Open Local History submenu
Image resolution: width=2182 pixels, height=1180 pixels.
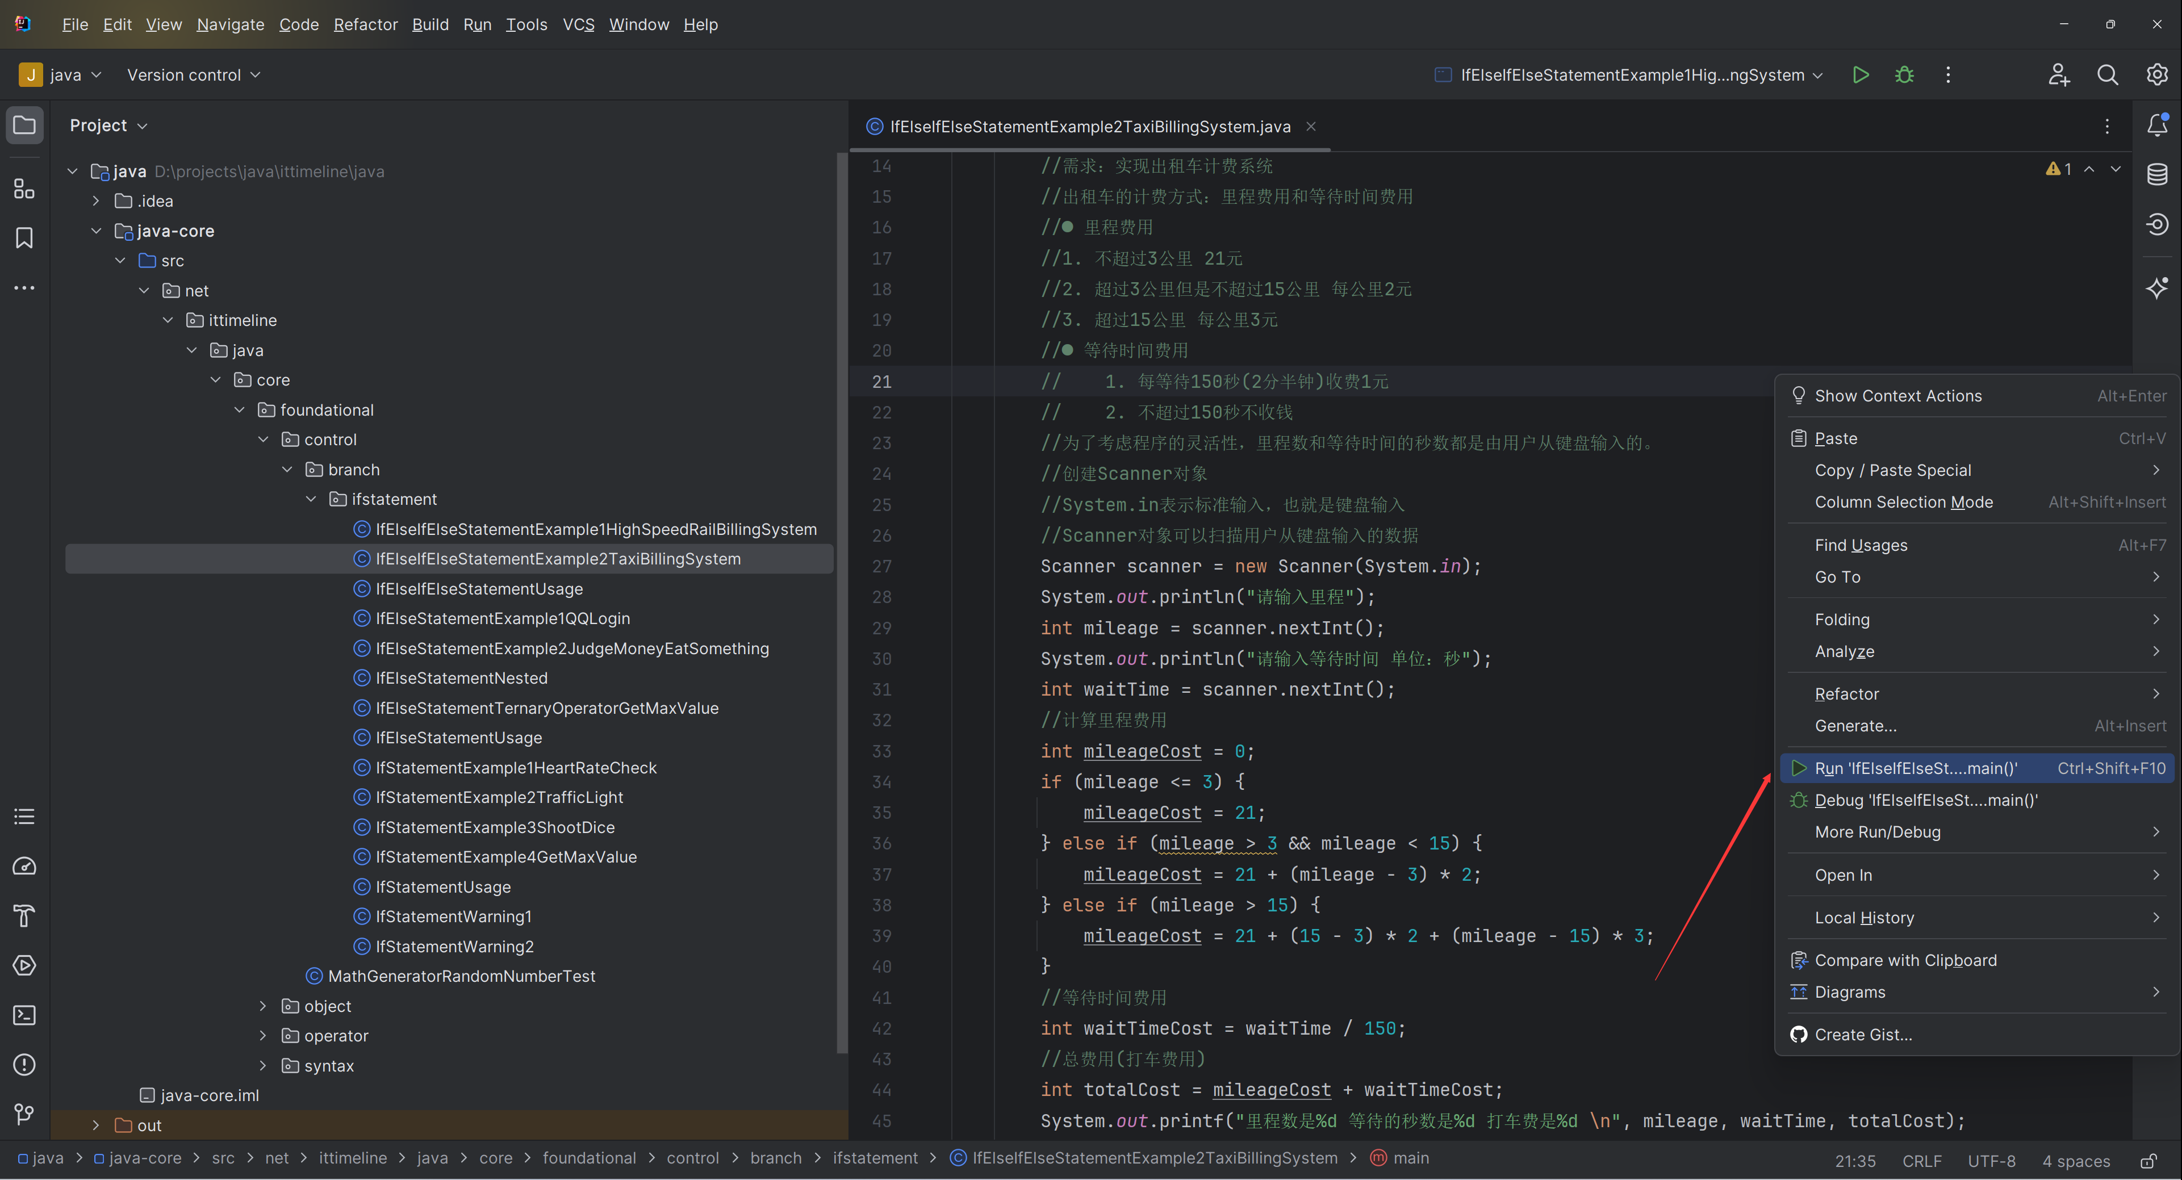tap(1977, 918)
